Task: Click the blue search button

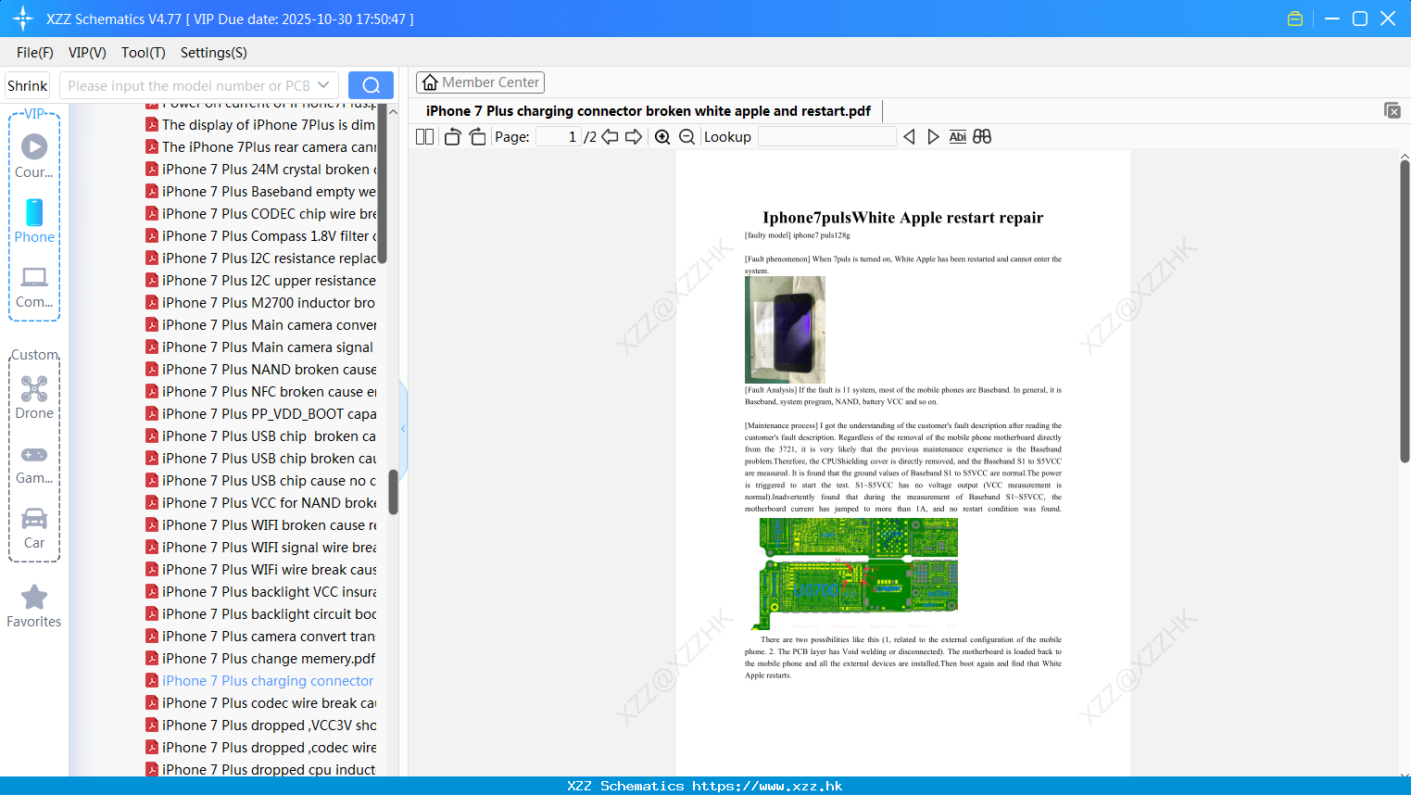Action: (x=371, y=85)
